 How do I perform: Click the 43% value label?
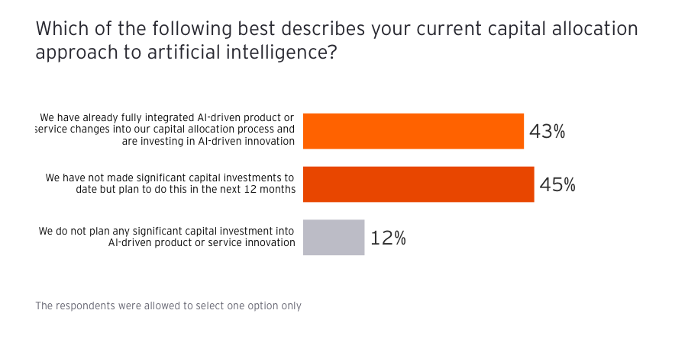click(x=547, y=132)
